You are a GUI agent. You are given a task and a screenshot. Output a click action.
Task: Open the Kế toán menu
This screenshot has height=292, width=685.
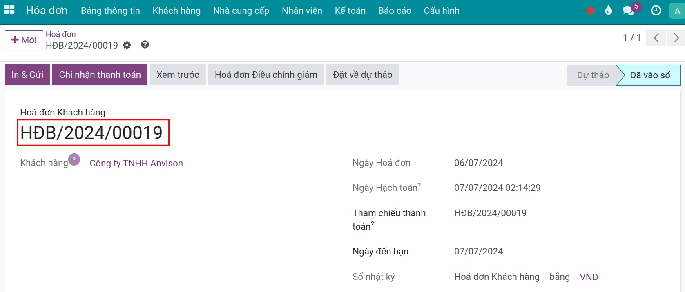[x=350, y=11]
